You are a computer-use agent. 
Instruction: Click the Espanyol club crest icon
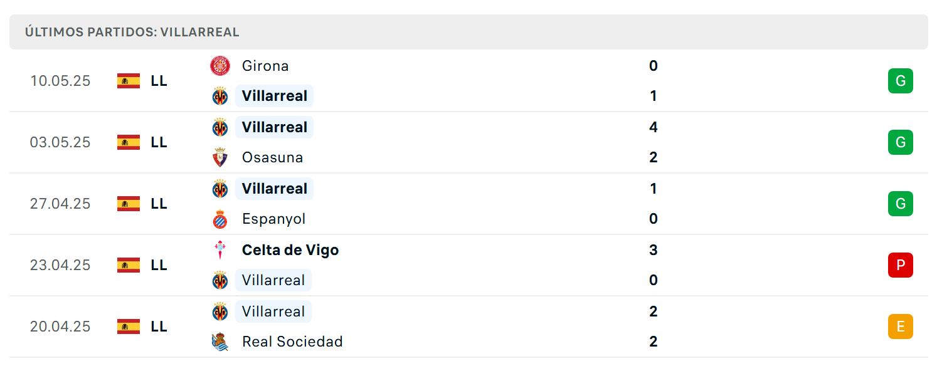click(x=220, y=219)
